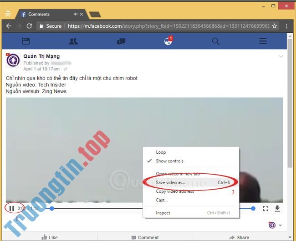Screen dimensions: 296x241
Task: Click the Comment button
Action: [x=145, y=237]
